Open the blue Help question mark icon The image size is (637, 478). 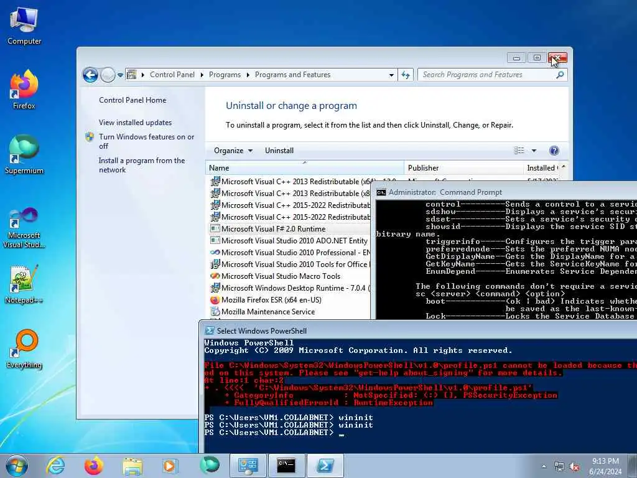pyautogui.click(x=554, y=151)
